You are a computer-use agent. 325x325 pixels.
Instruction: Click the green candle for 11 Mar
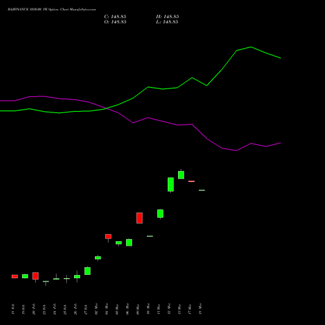tap(161, 213)
